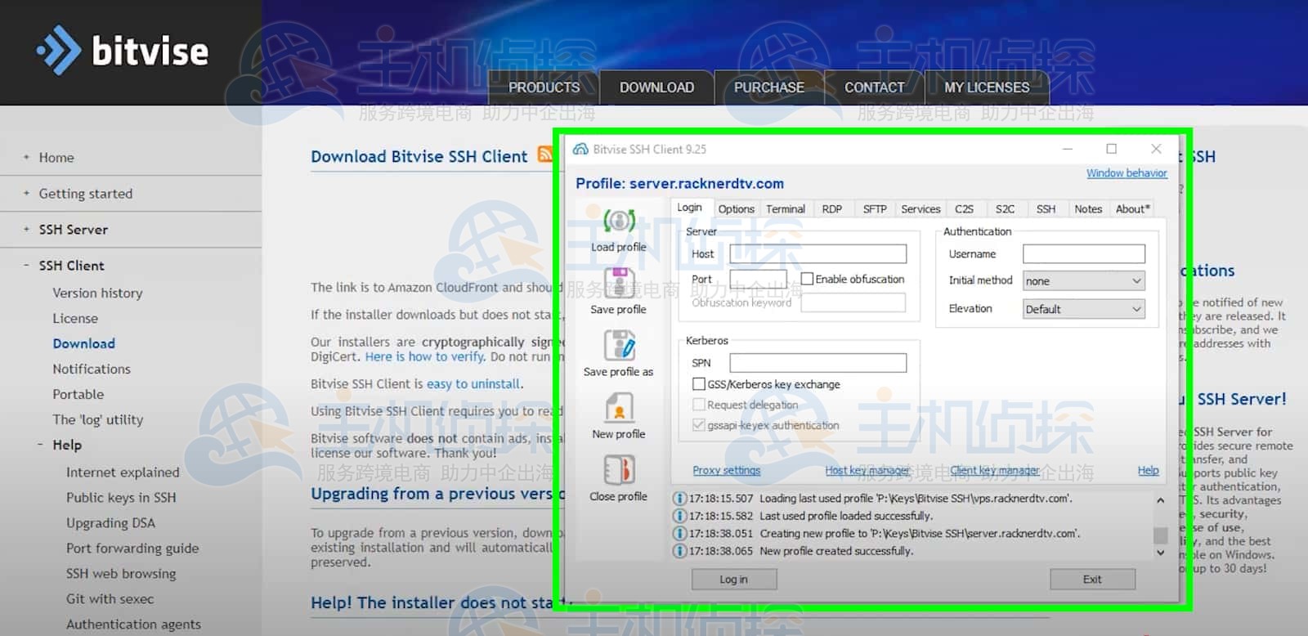The height and width of the screenshot is (636, 1308).
Task: Open MY LICENSES in website navigation
Action: coord(987,87)
